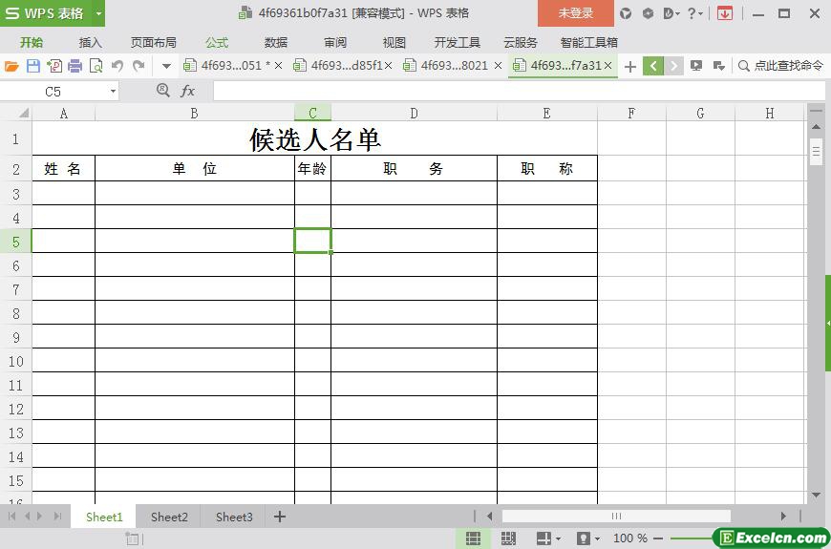Click the Export to PDF icon

click(54, 66)
